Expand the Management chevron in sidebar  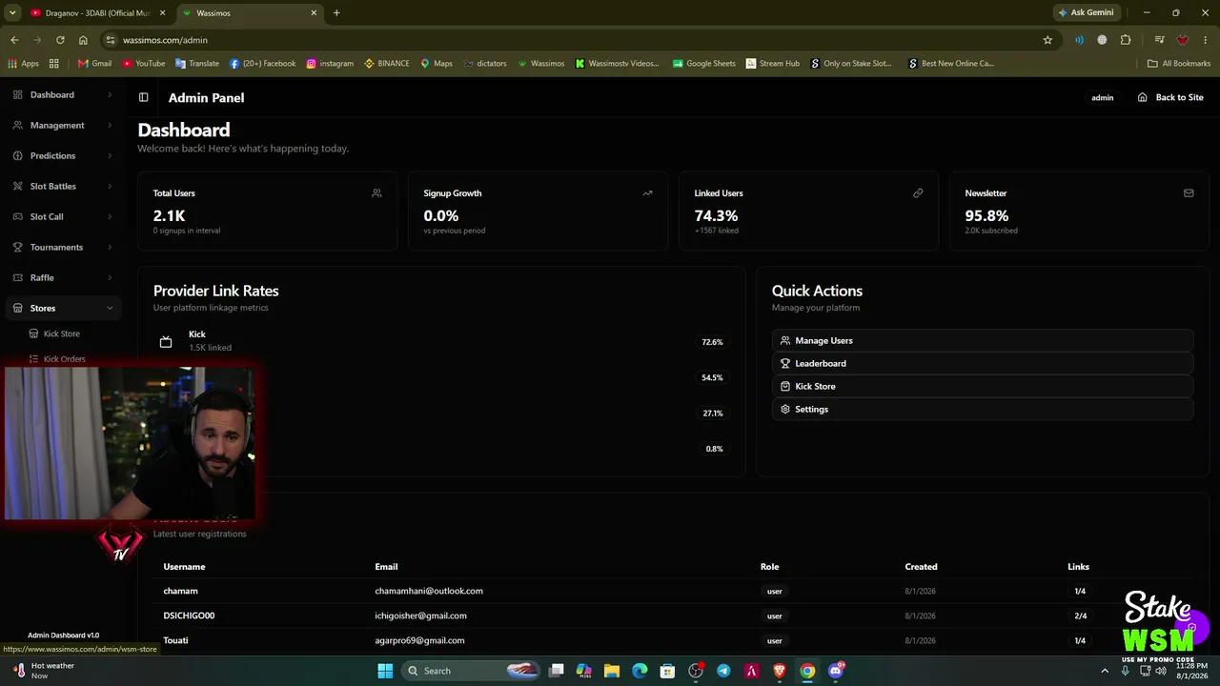click(x=110, y=126)
